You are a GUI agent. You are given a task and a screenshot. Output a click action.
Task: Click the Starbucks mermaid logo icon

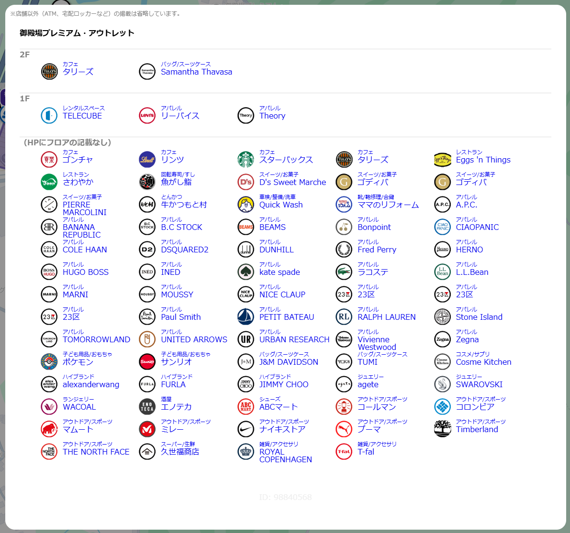246,160
